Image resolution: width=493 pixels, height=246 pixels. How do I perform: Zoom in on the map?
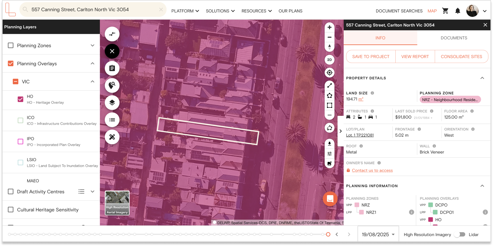(330, 27)
